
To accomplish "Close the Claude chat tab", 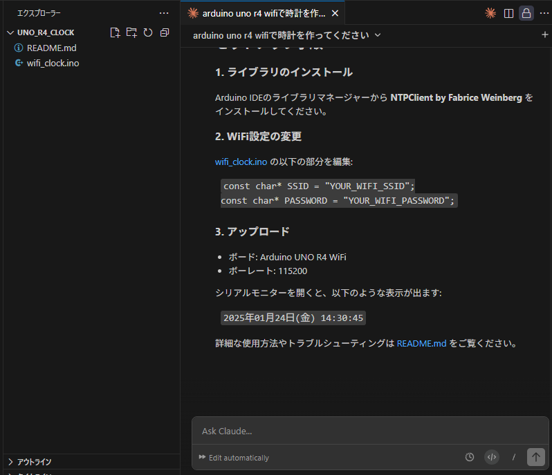I will click(335, 13).
